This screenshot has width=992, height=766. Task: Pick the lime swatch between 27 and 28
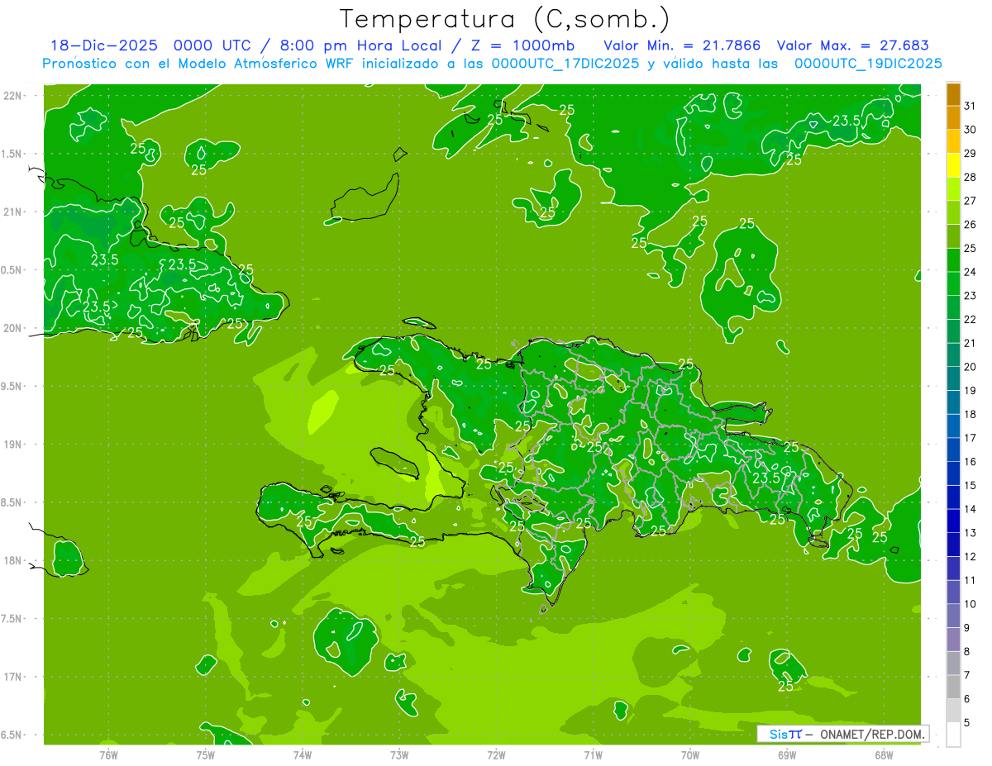pyautogui.click(x=953, y=189)
